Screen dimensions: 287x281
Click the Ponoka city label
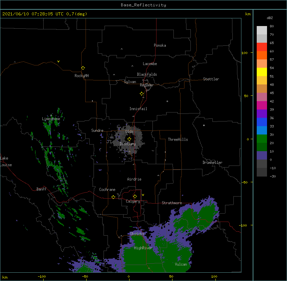[160, 45]
